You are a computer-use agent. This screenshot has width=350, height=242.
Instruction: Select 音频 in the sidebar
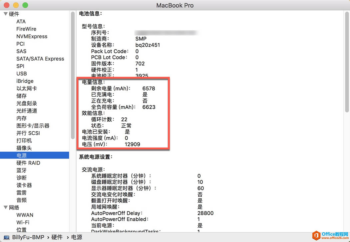[x=21, y=200]
